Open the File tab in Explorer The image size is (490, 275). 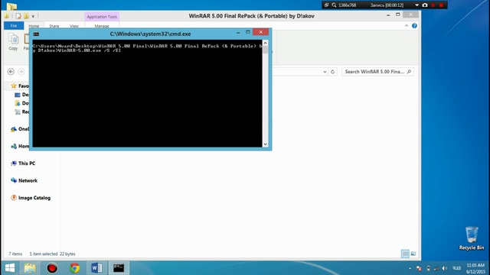click(14, 26)
